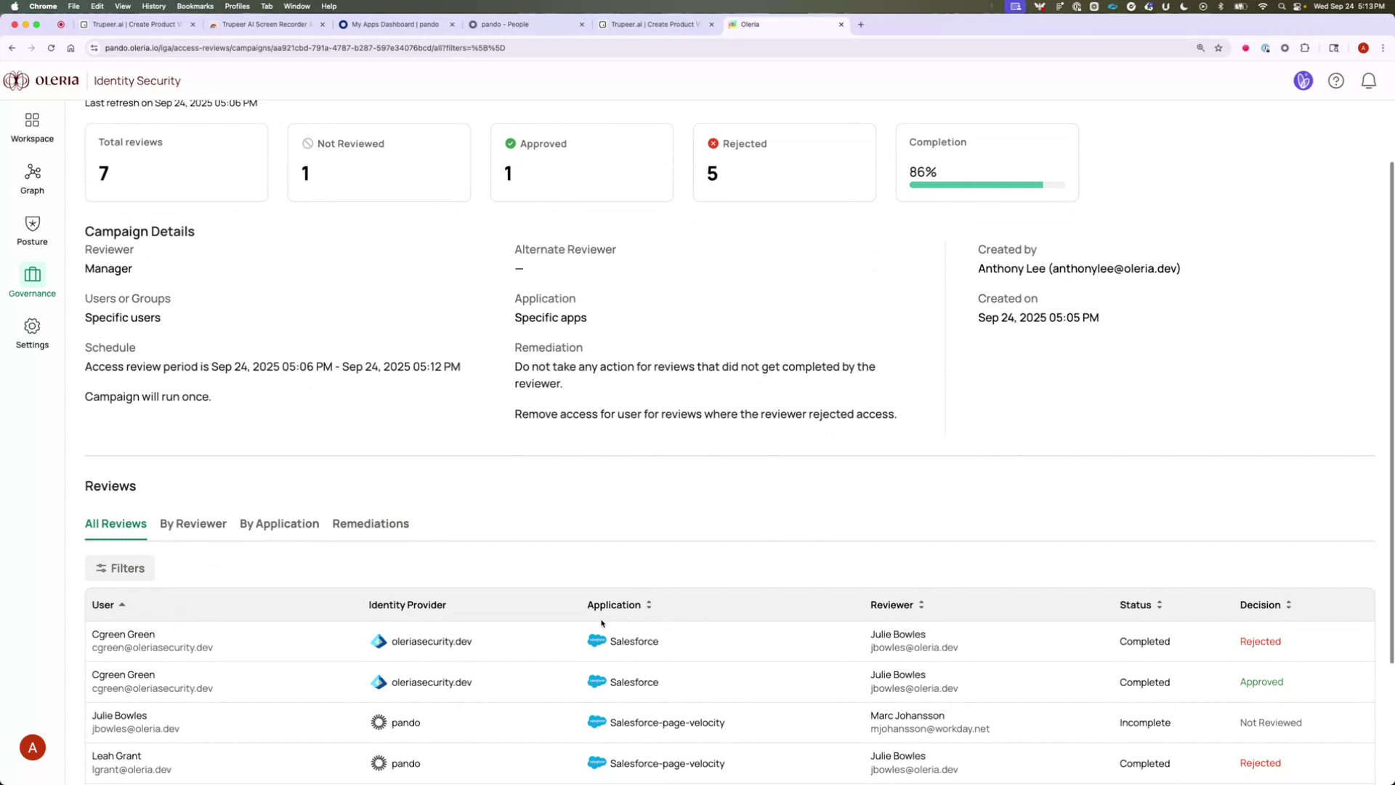This screenshot has width=1395, height=785.
Task: Open the Remediations tab
Action: [x=371, y=523]
